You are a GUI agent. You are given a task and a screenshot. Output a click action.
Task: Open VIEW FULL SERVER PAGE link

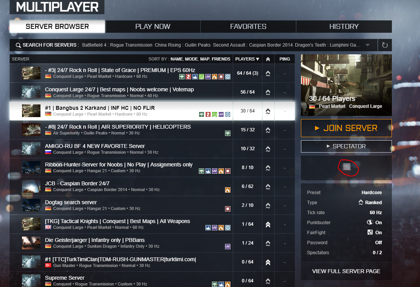click(346, 271)
